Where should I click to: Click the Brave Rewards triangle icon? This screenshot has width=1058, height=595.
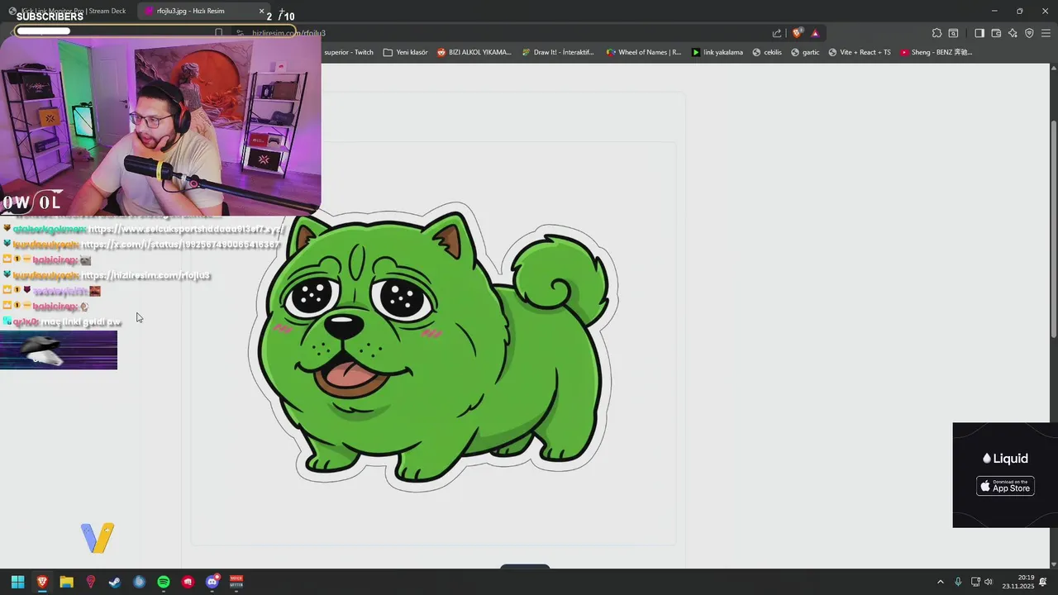815,33
